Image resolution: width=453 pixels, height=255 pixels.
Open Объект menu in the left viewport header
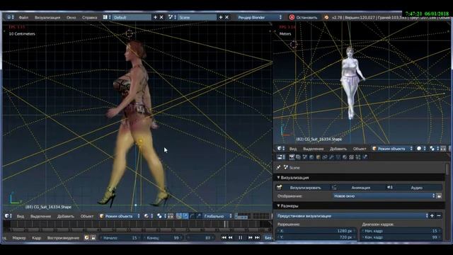coord(86,216)
